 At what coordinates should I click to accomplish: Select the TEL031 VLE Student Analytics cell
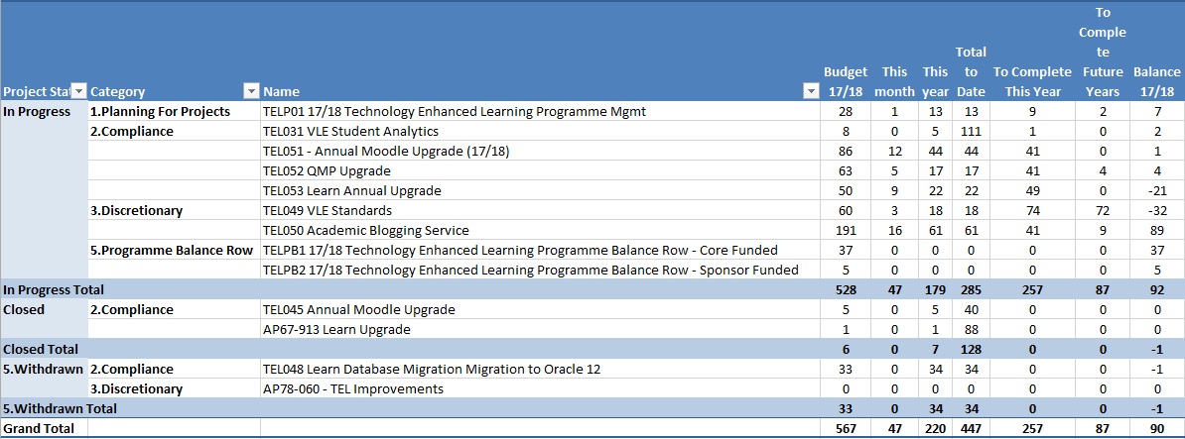350,131
